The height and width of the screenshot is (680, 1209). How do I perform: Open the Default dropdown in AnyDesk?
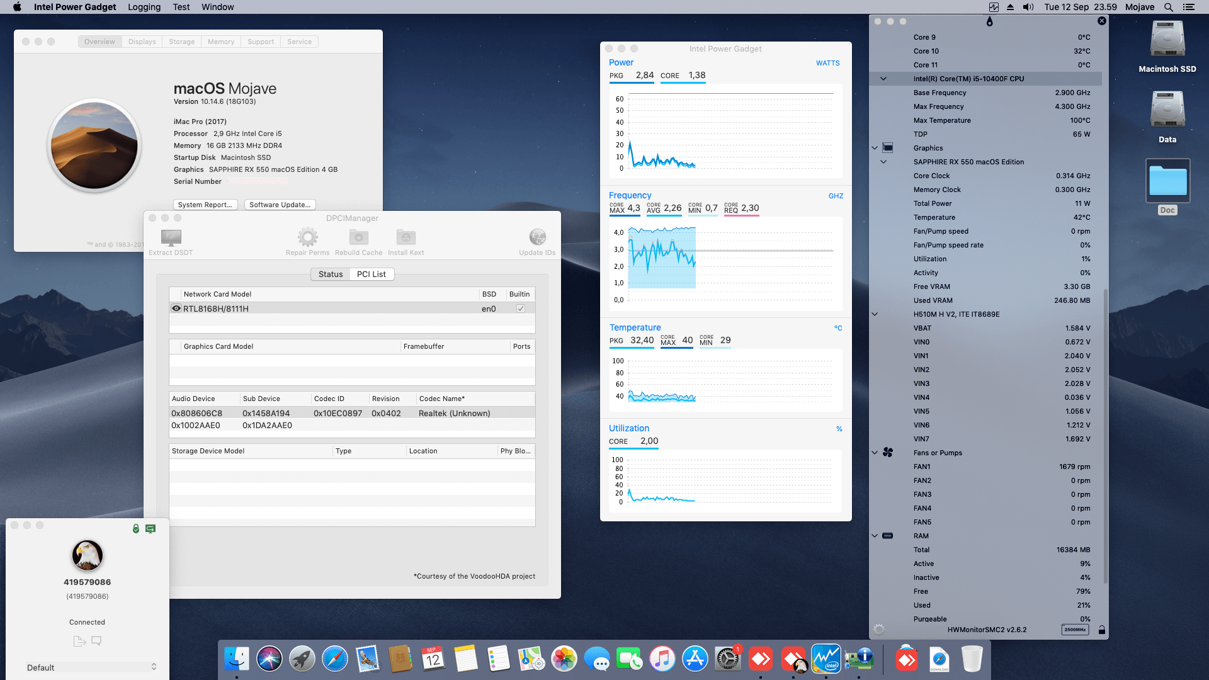click(x=91, y=667)
